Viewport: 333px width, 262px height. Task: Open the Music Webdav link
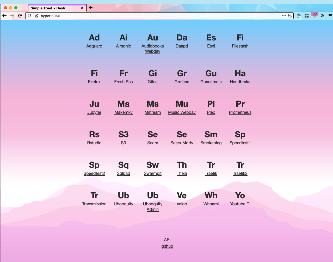182,112
